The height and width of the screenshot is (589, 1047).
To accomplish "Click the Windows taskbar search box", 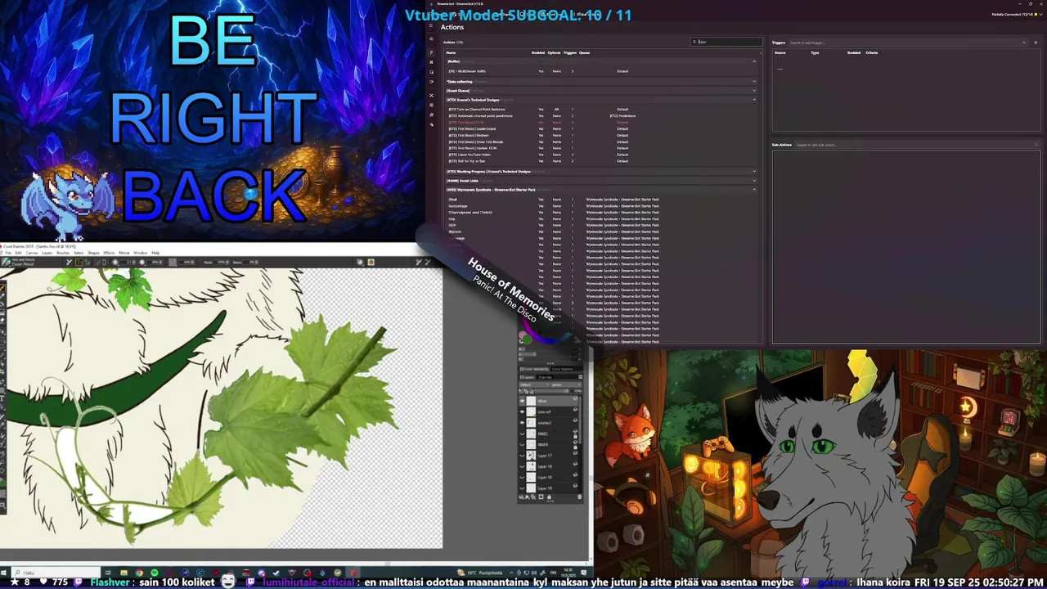I will 56,573.
